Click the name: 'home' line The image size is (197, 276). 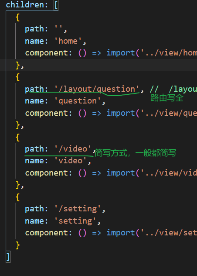pos(55,41)
